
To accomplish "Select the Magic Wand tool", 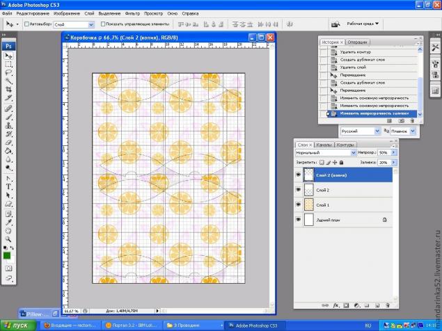I will (x=8, y=81).
